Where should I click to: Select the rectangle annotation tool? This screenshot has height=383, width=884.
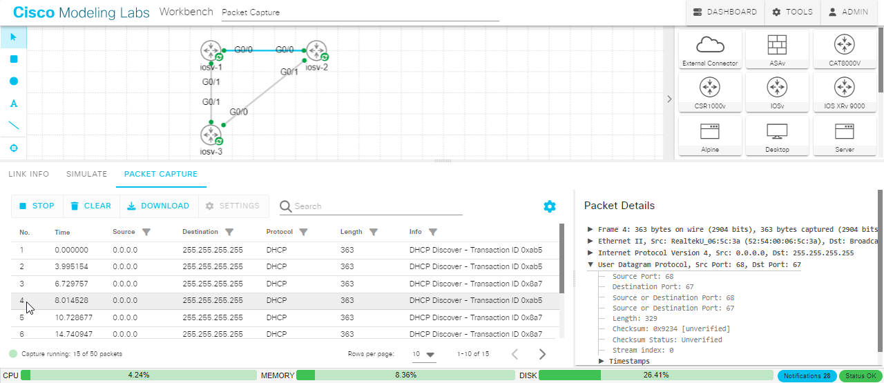coord(13,59)
